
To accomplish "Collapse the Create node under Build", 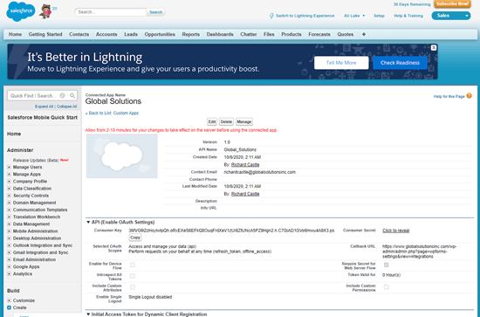I will [9, 307].
